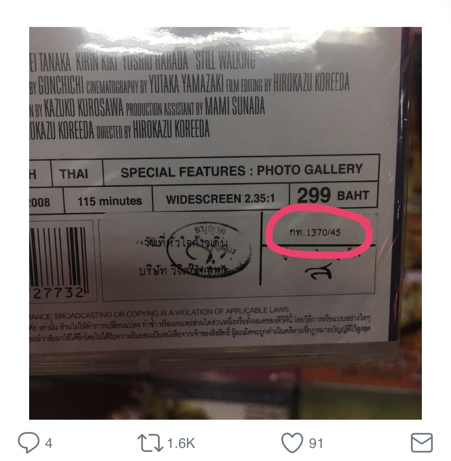
Task: Click the 299 BAHT price in photo
Action: (x=333, y=195)
